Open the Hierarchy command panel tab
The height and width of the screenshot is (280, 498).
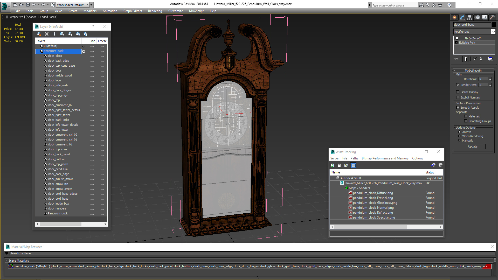click(470, 17)
